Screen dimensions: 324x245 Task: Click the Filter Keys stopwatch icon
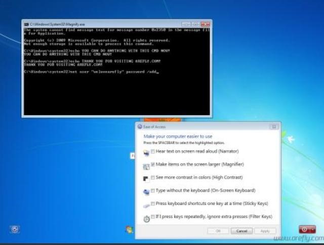click(x=146, y=218)
